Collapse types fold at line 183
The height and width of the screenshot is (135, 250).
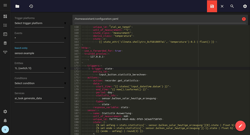tap(80, 101)
